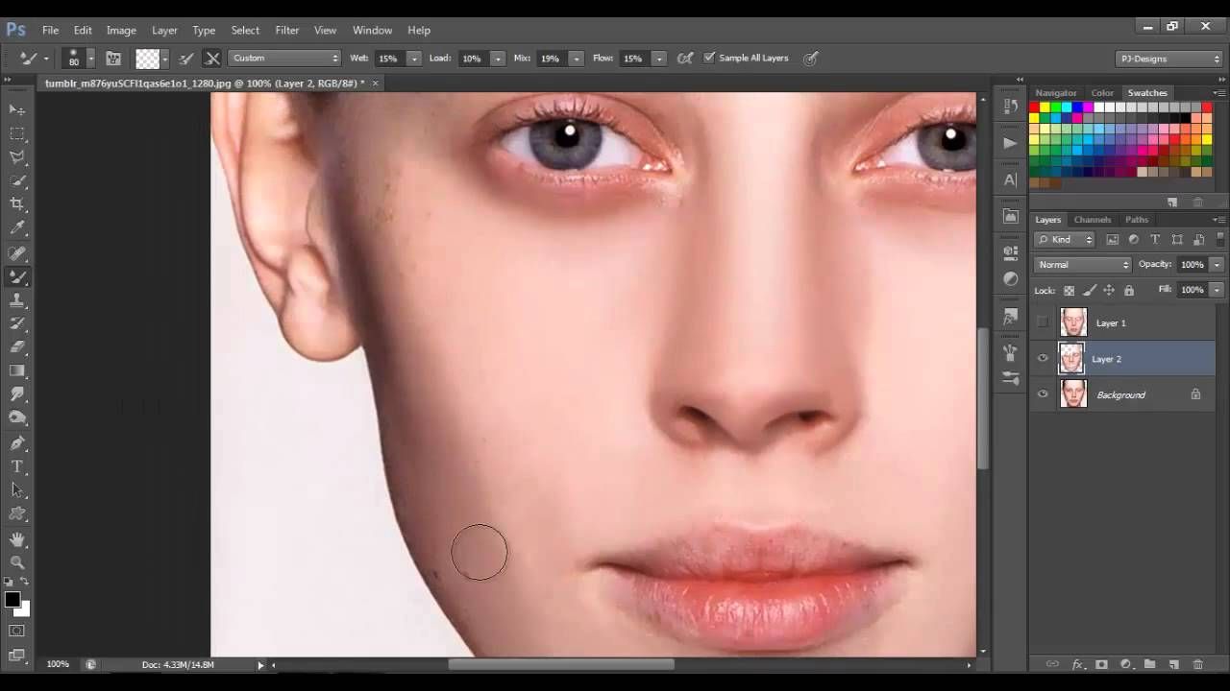
Task: Select the Horizontal Type tool
Action: pos(17,467)
